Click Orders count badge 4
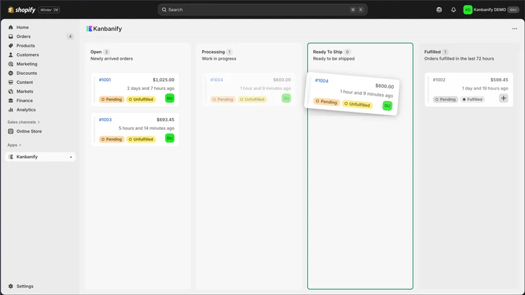The width and height of the screenshot is (525, 295). click(70, 37)
